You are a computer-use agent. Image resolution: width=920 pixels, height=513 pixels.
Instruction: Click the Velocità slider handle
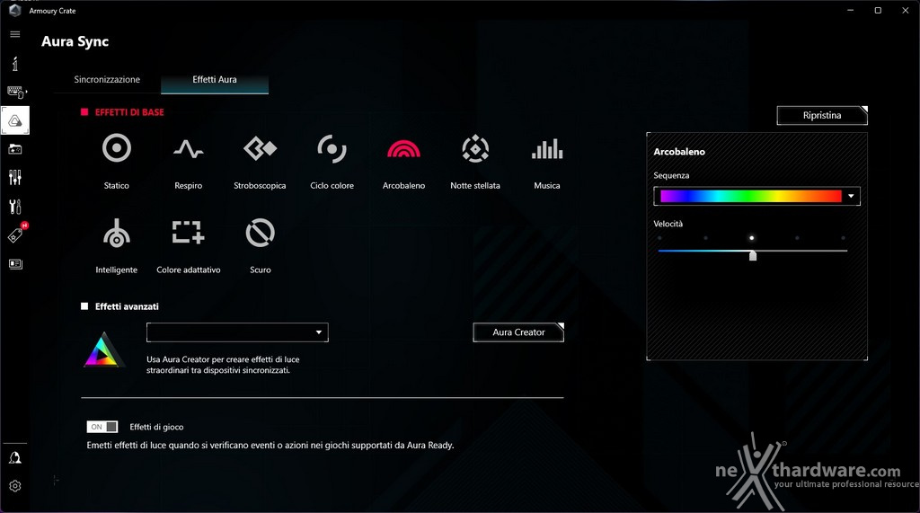click(x=753, y=255)
